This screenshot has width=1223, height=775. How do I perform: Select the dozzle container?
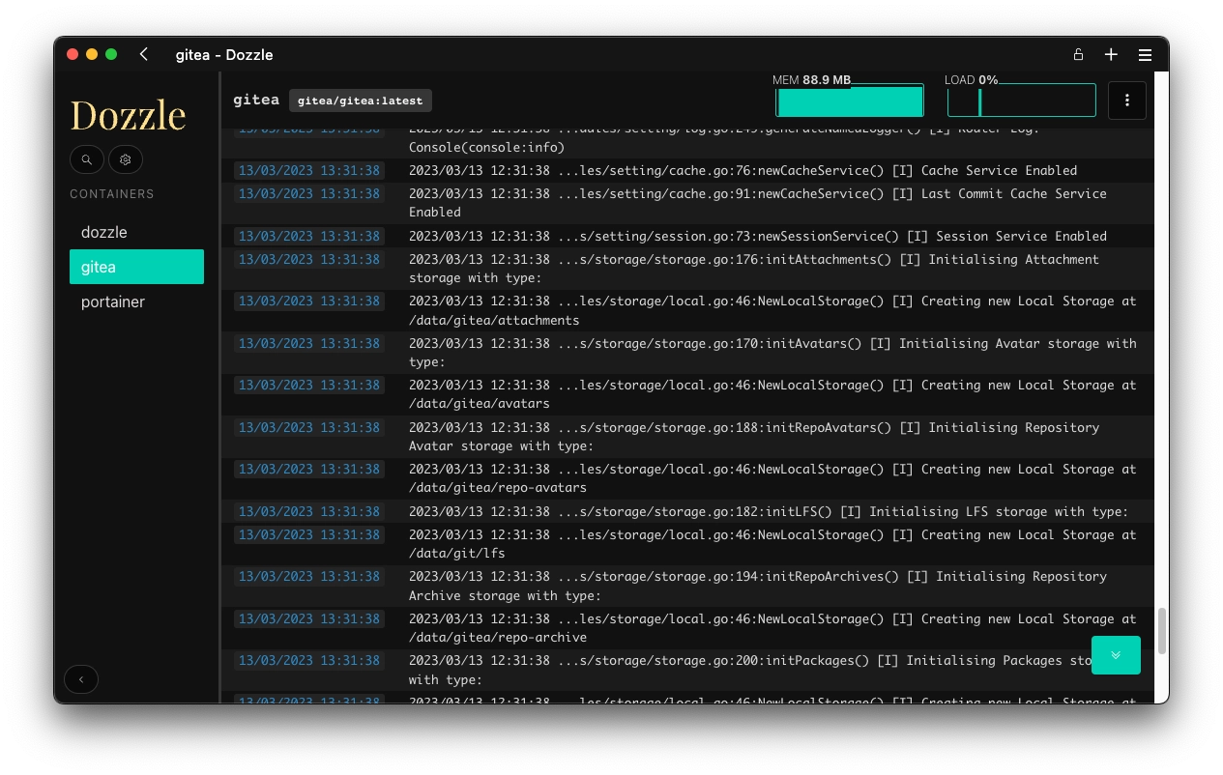136,232
